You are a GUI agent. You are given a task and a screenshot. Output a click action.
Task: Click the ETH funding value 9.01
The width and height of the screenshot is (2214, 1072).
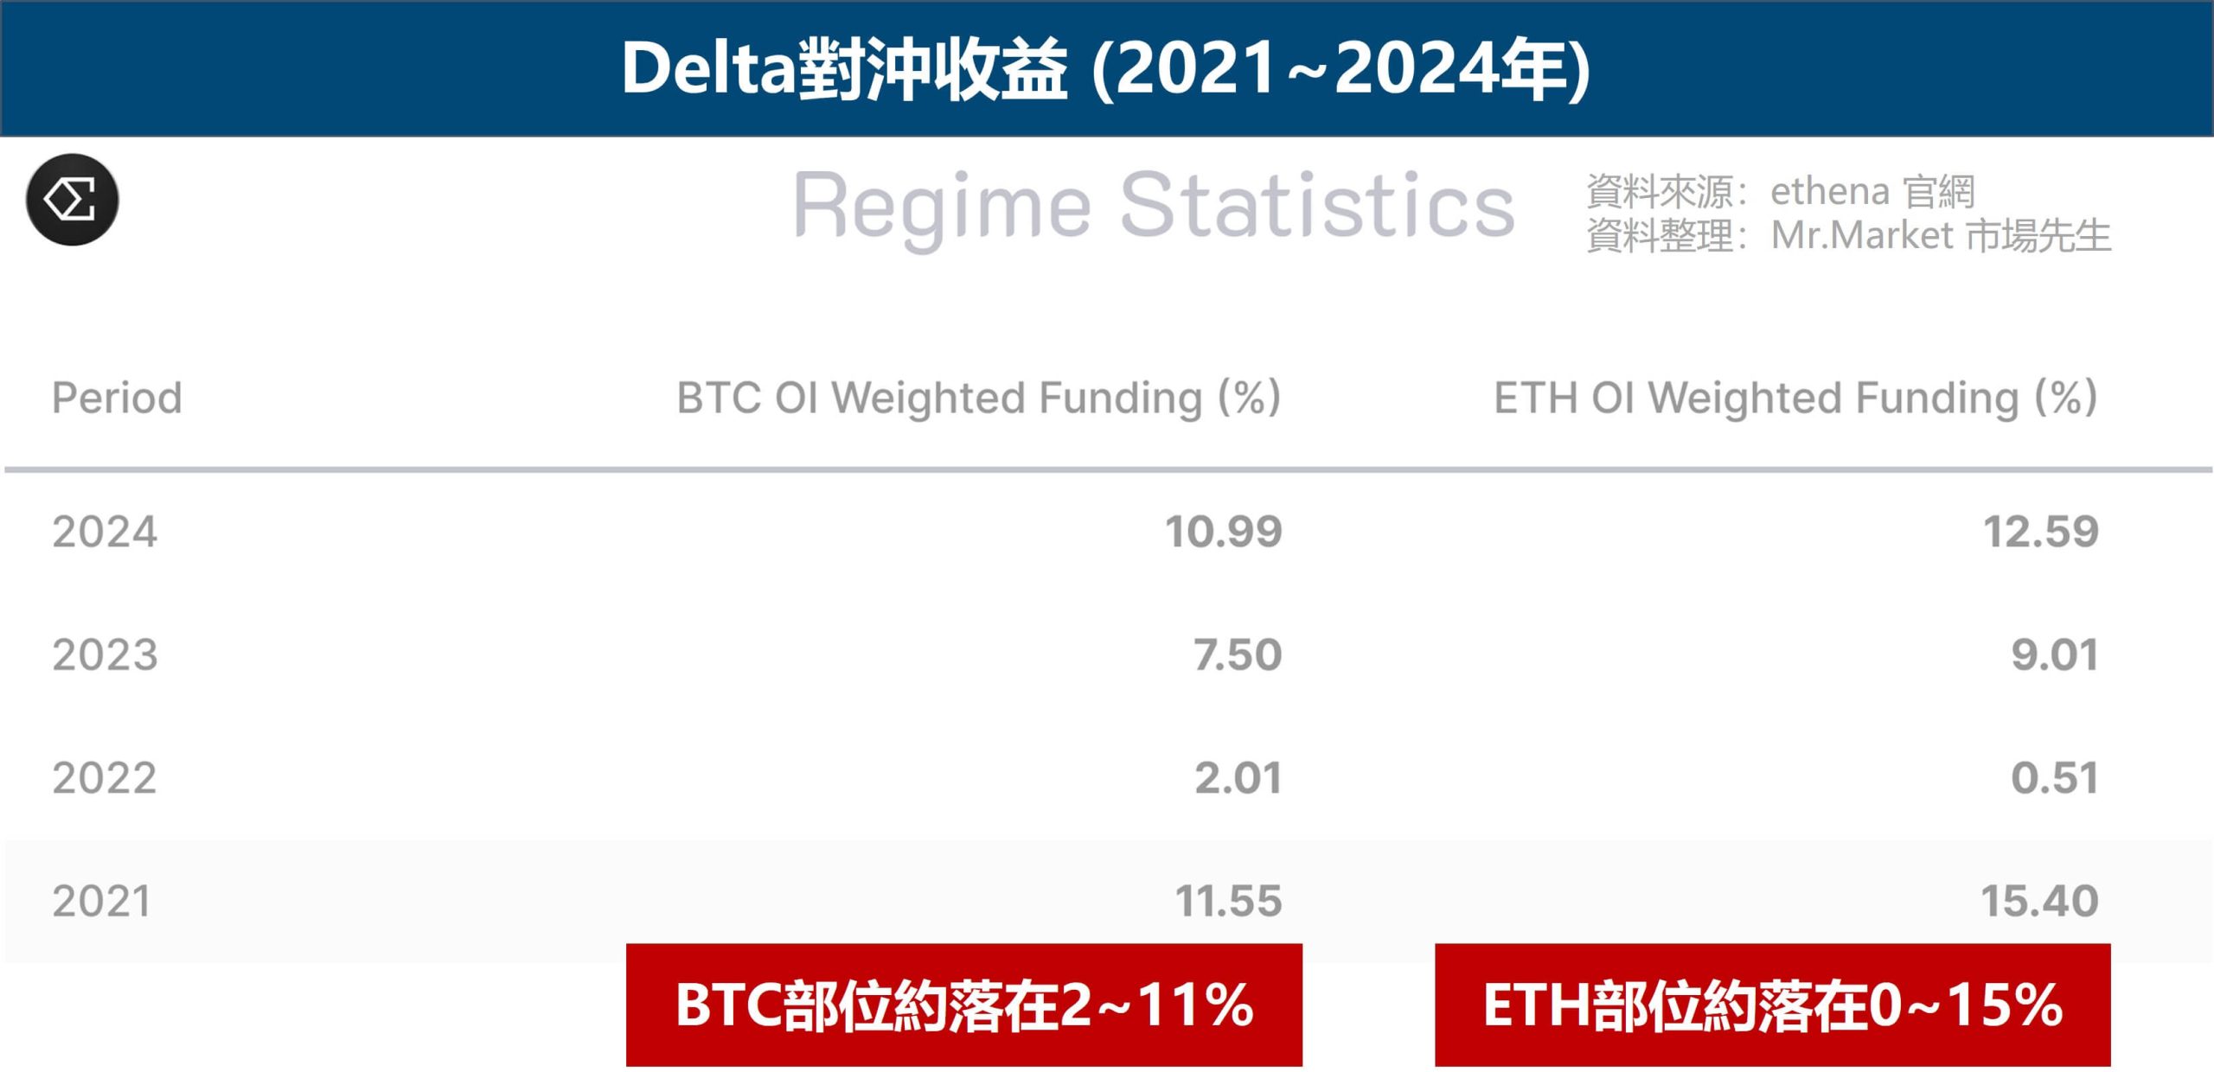point(2054,654)
